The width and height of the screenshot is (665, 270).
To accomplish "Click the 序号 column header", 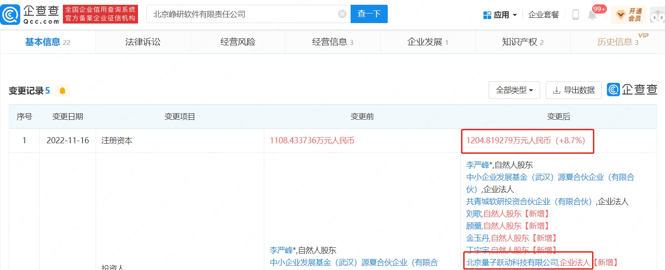I will click(x=24, y=117).
